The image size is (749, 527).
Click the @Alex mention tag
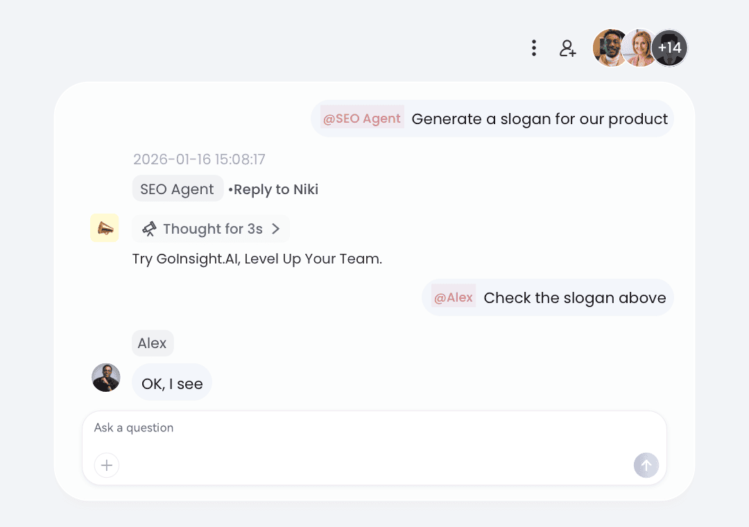click(454, 297)
